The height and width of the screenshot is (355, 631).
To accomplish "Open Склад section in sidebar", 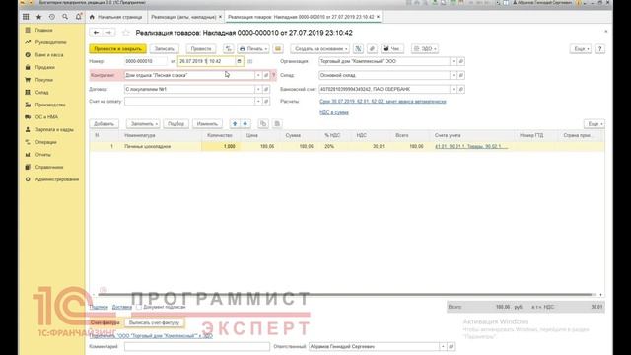I will pyautogui.click(x=41, y=92).
